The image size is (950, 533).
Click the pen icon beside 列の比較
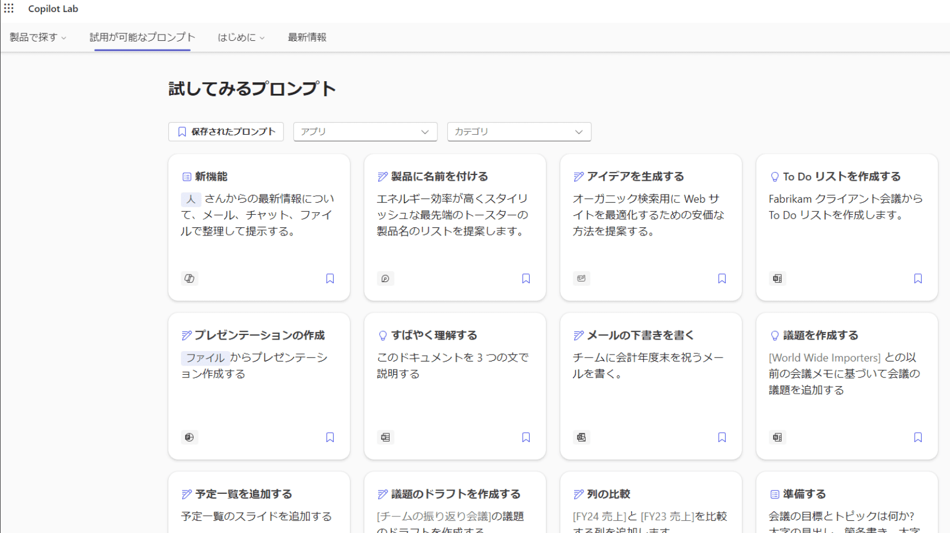578,494
